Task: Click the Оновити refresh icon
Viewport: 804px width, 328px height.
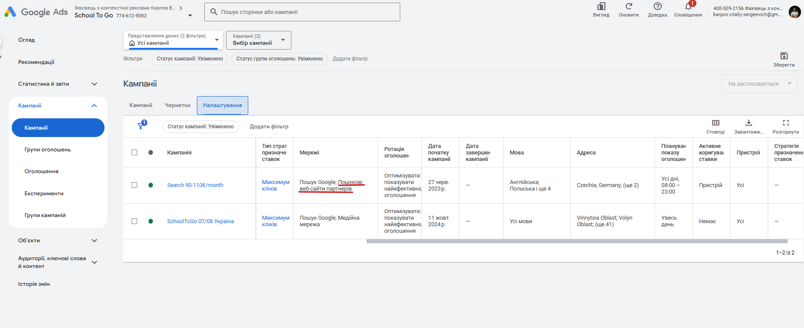Action: (x=628, y=7)
